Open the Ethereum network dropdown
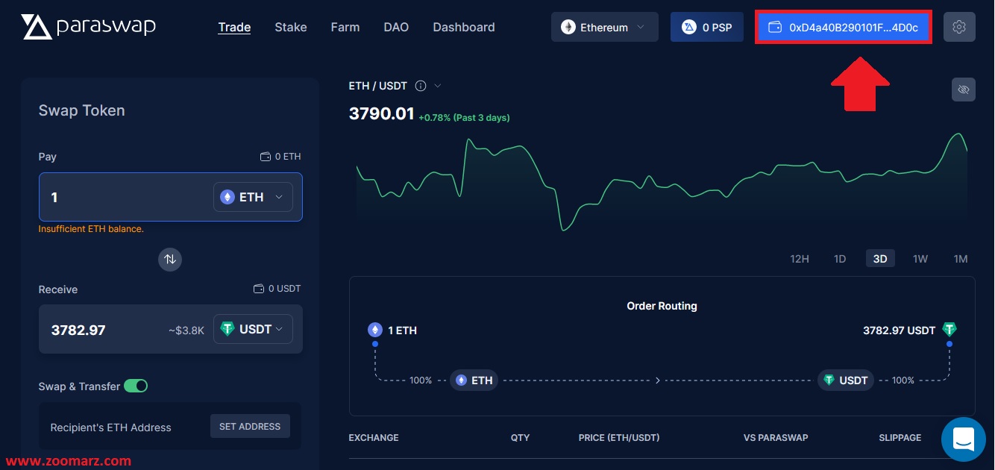Image resolution: width=995 pixels, height=470 pixels. click(605, 27)
